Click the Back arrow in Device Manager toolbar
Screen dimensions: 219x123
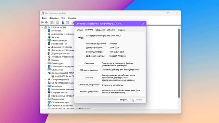[x=42, y=22]
